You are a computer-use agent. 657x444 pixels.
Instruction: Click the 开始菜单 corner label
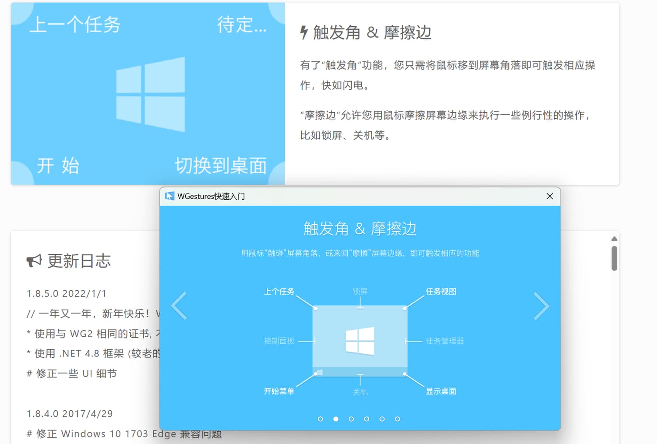(x=279, y=391)
